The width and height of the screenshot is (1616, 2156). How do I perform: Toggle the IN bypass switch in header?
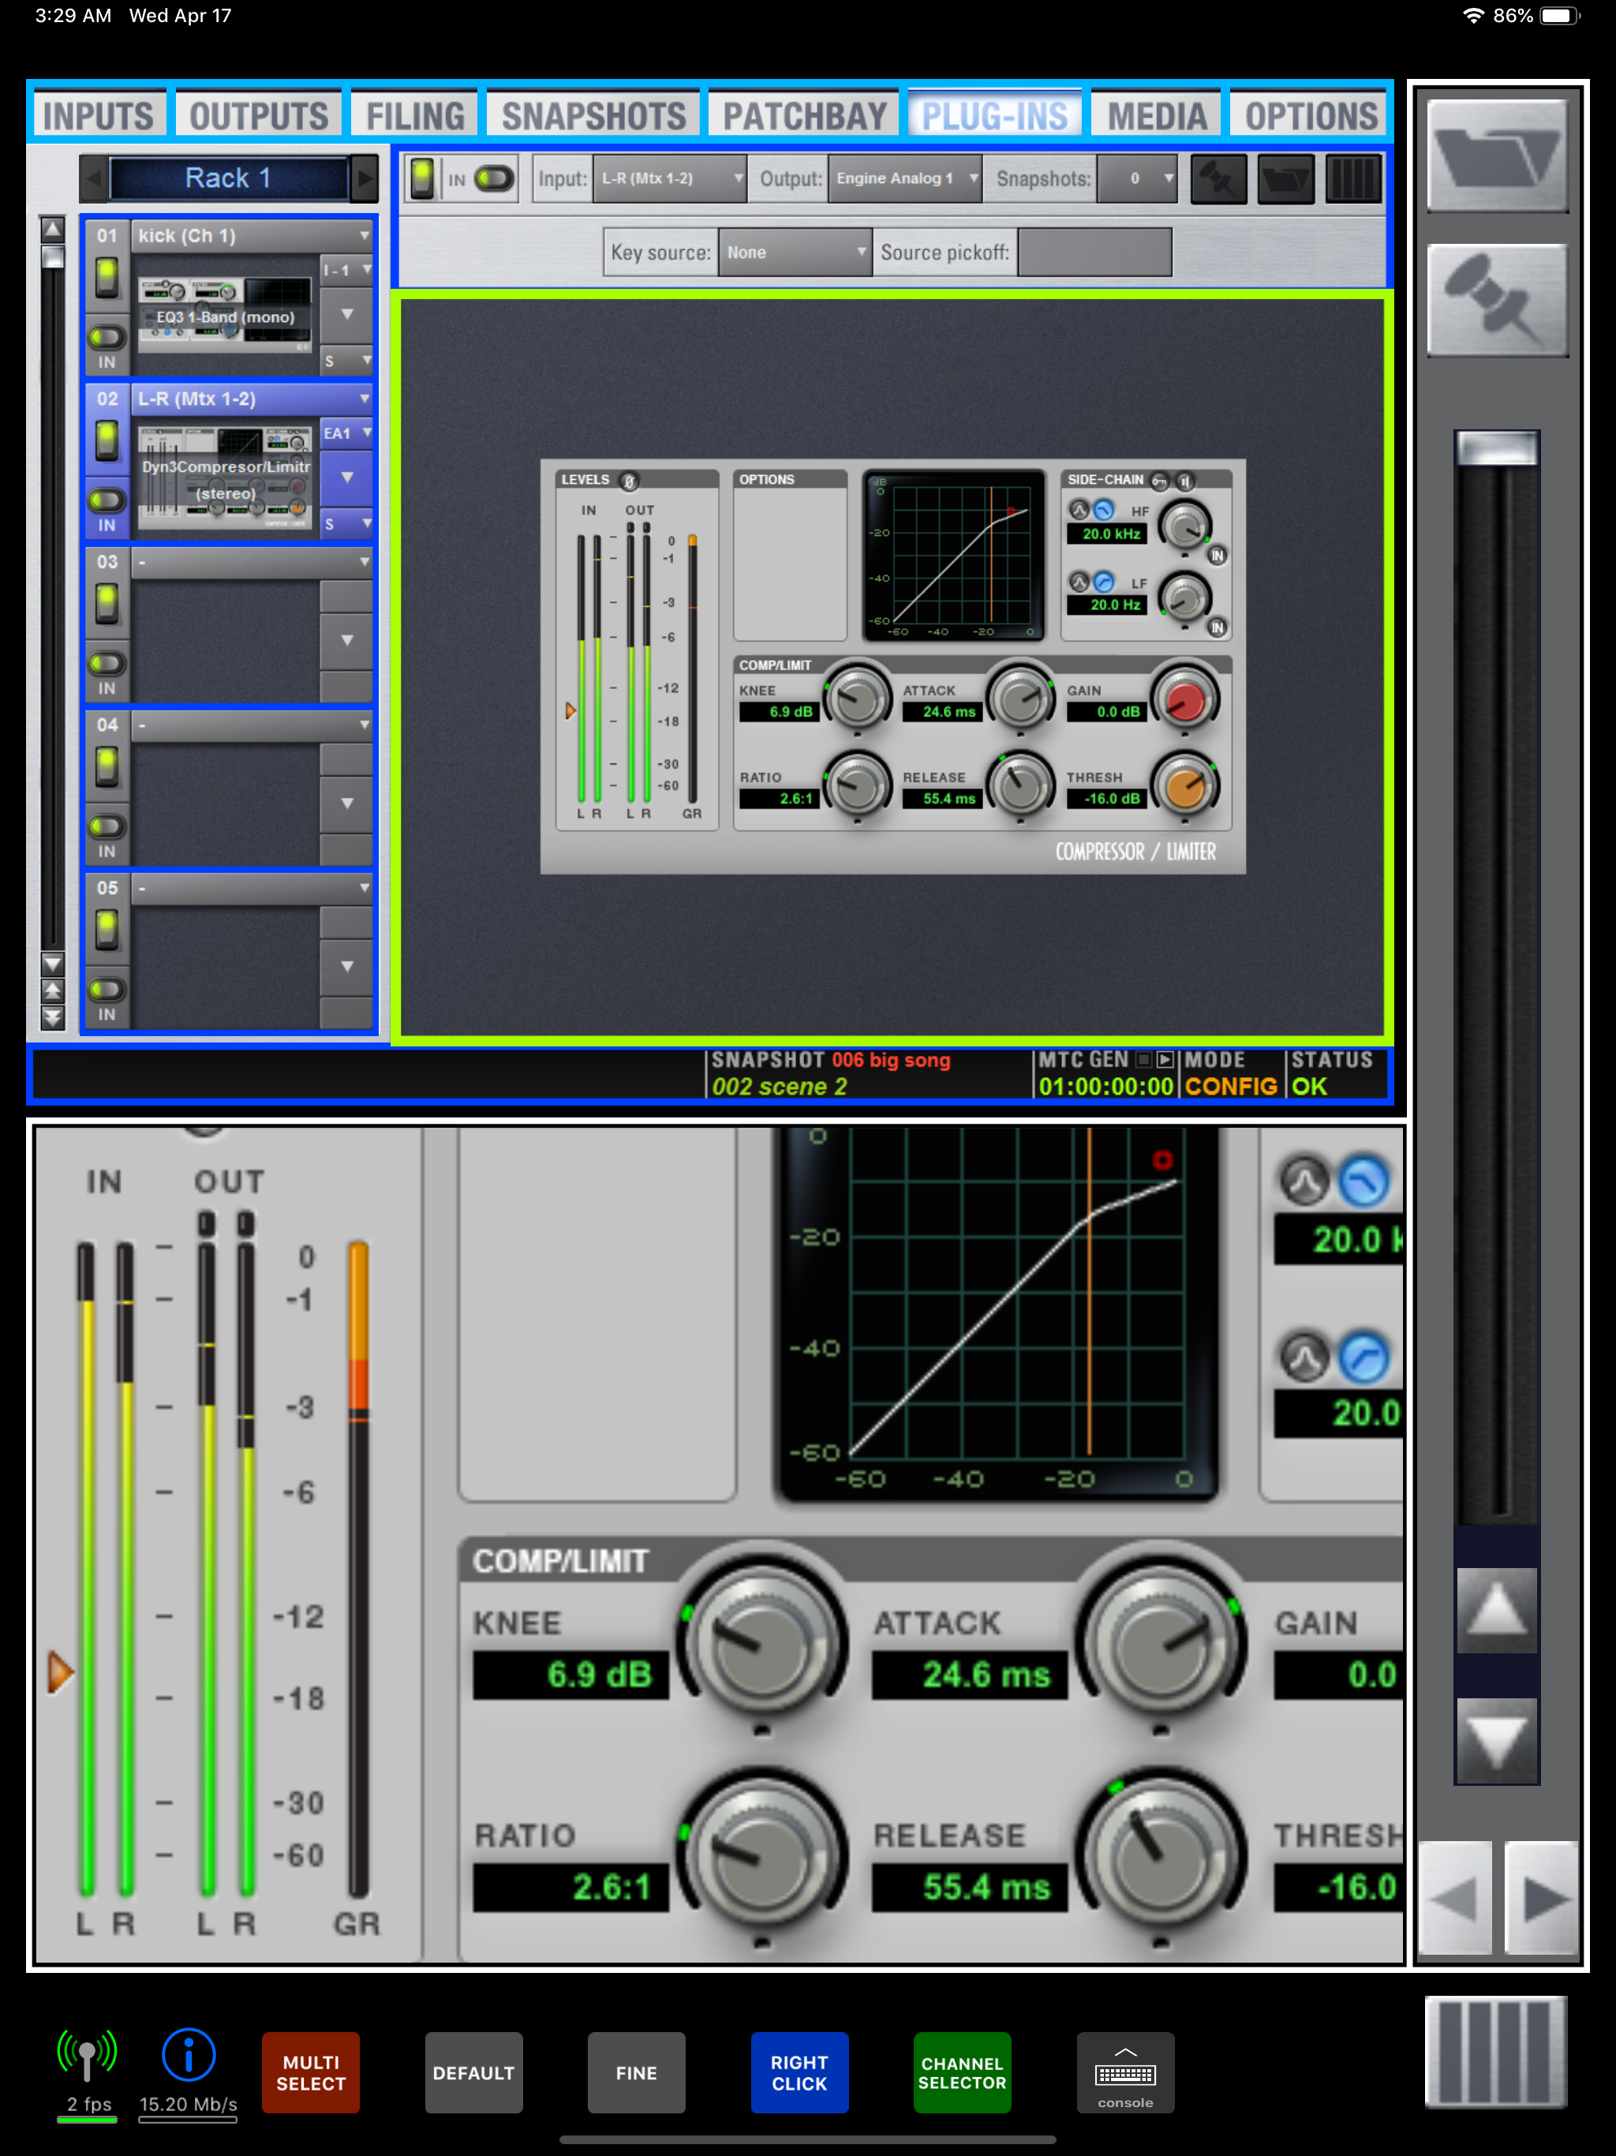point(494,178)
